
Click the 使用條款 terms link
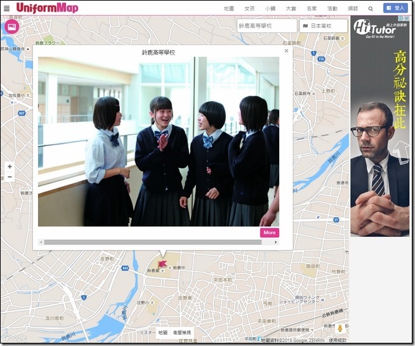[338, 340]
